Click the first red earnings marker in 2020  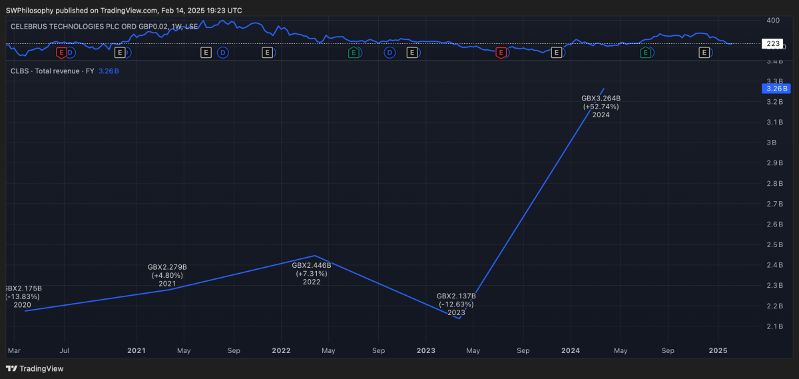click(61, 52)
